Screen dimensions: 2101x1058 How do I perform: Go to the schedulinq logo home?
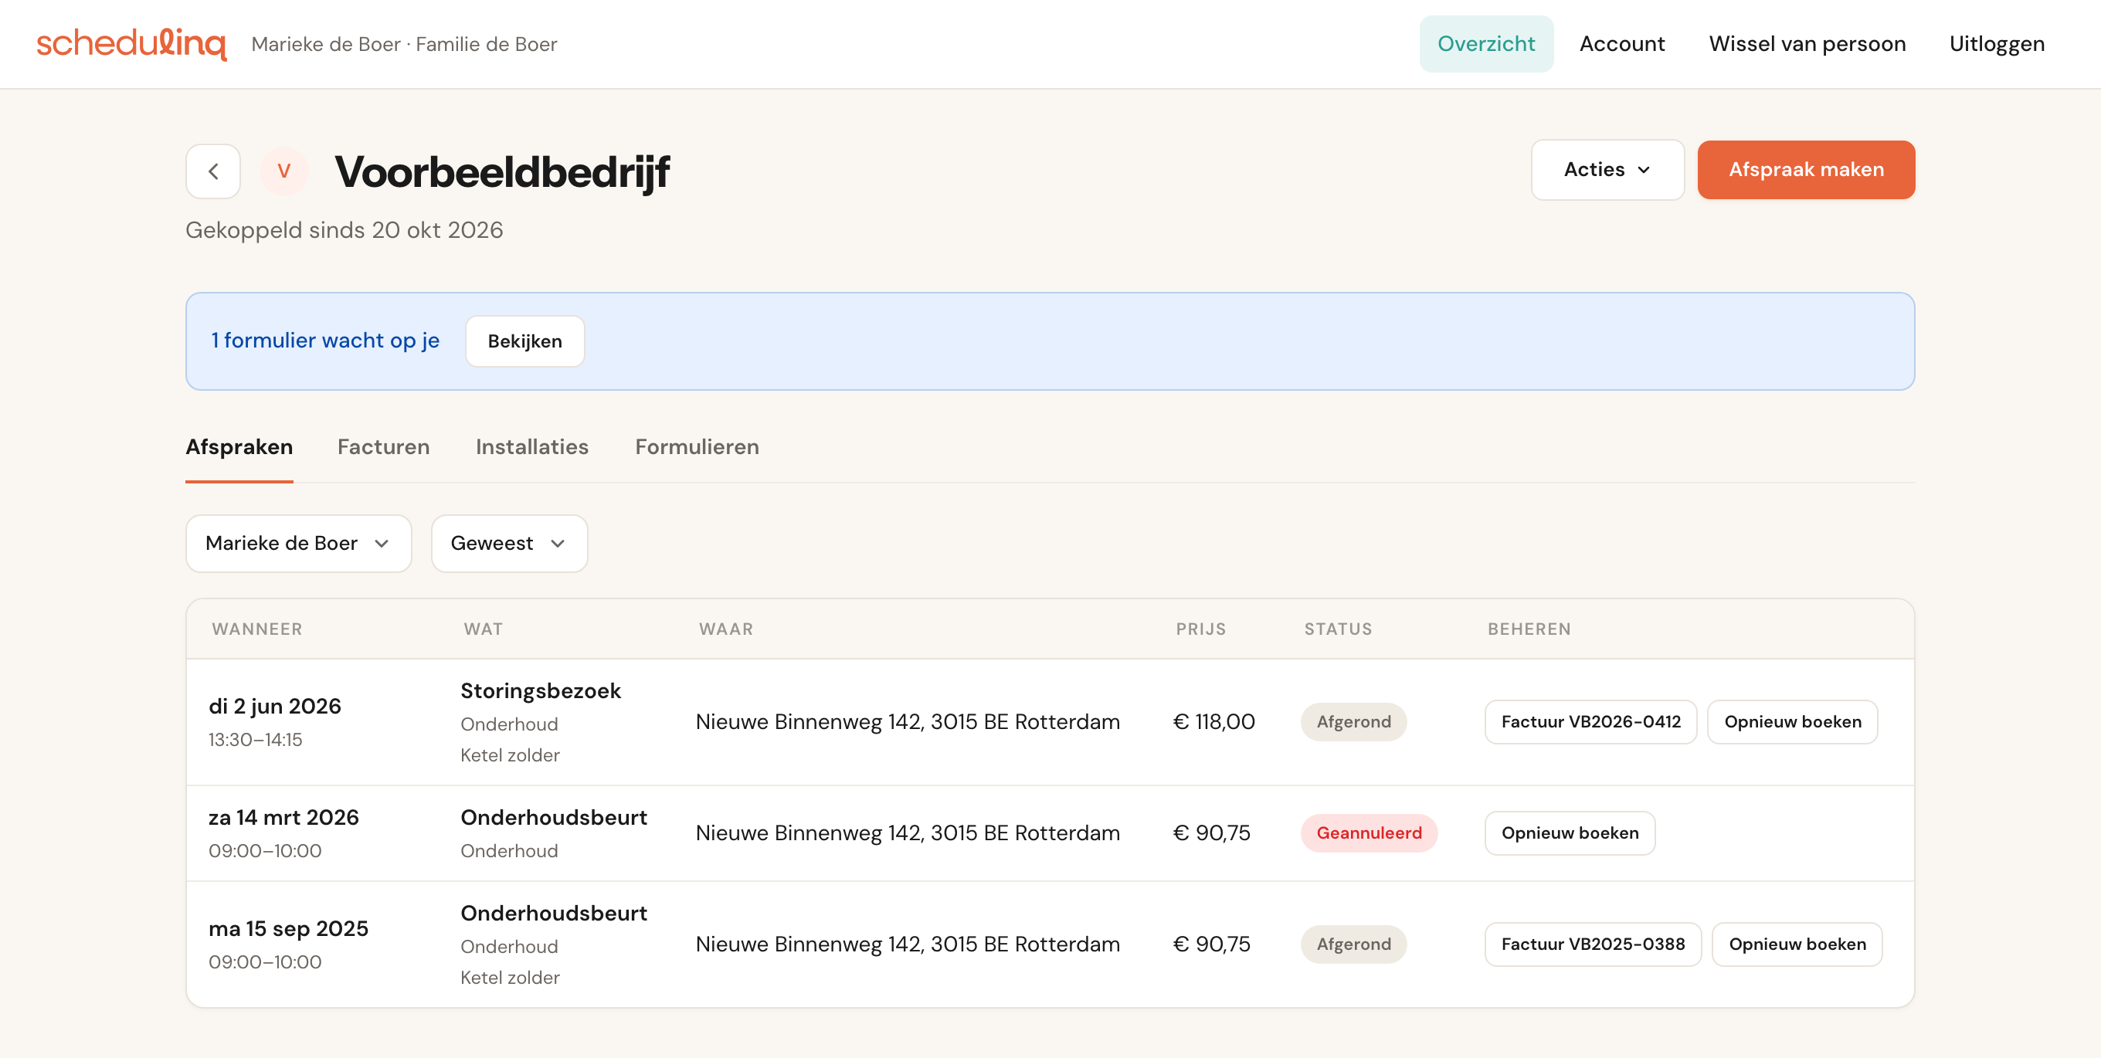click(x=131, y=44)
